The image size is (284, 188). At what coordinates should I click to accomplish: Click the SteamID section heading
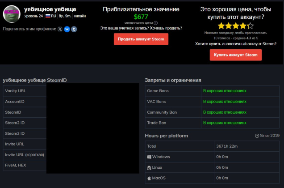coord(35,80)
